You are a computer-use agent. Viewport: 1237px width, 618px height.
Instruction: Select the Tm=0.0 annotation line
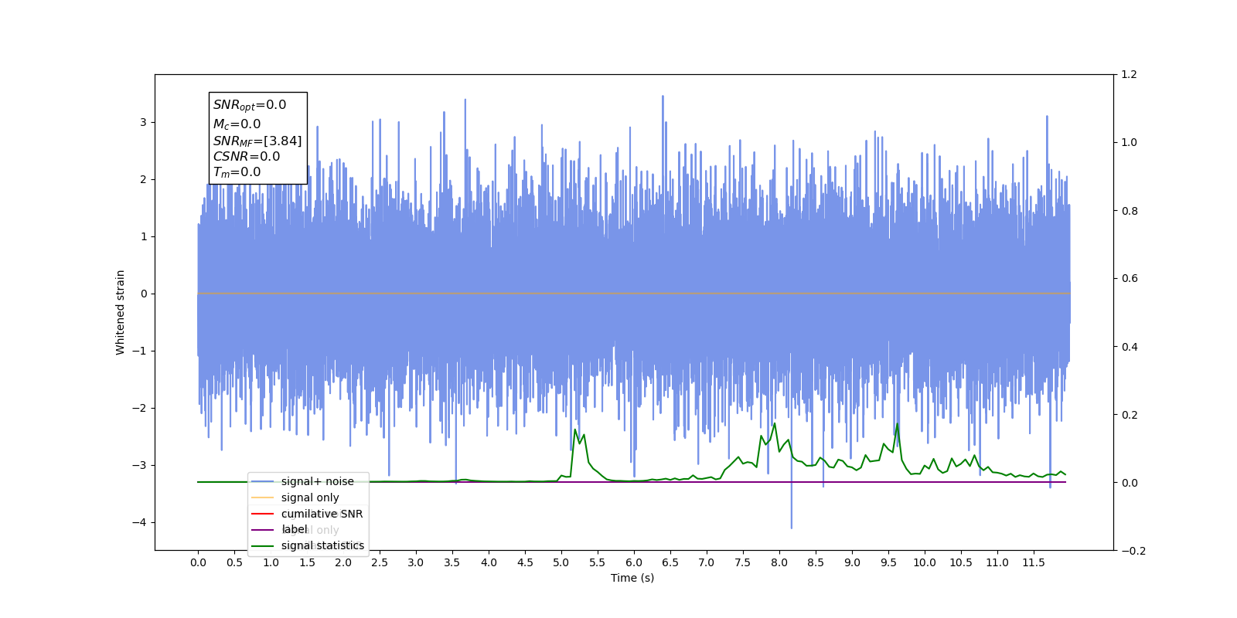237,172
